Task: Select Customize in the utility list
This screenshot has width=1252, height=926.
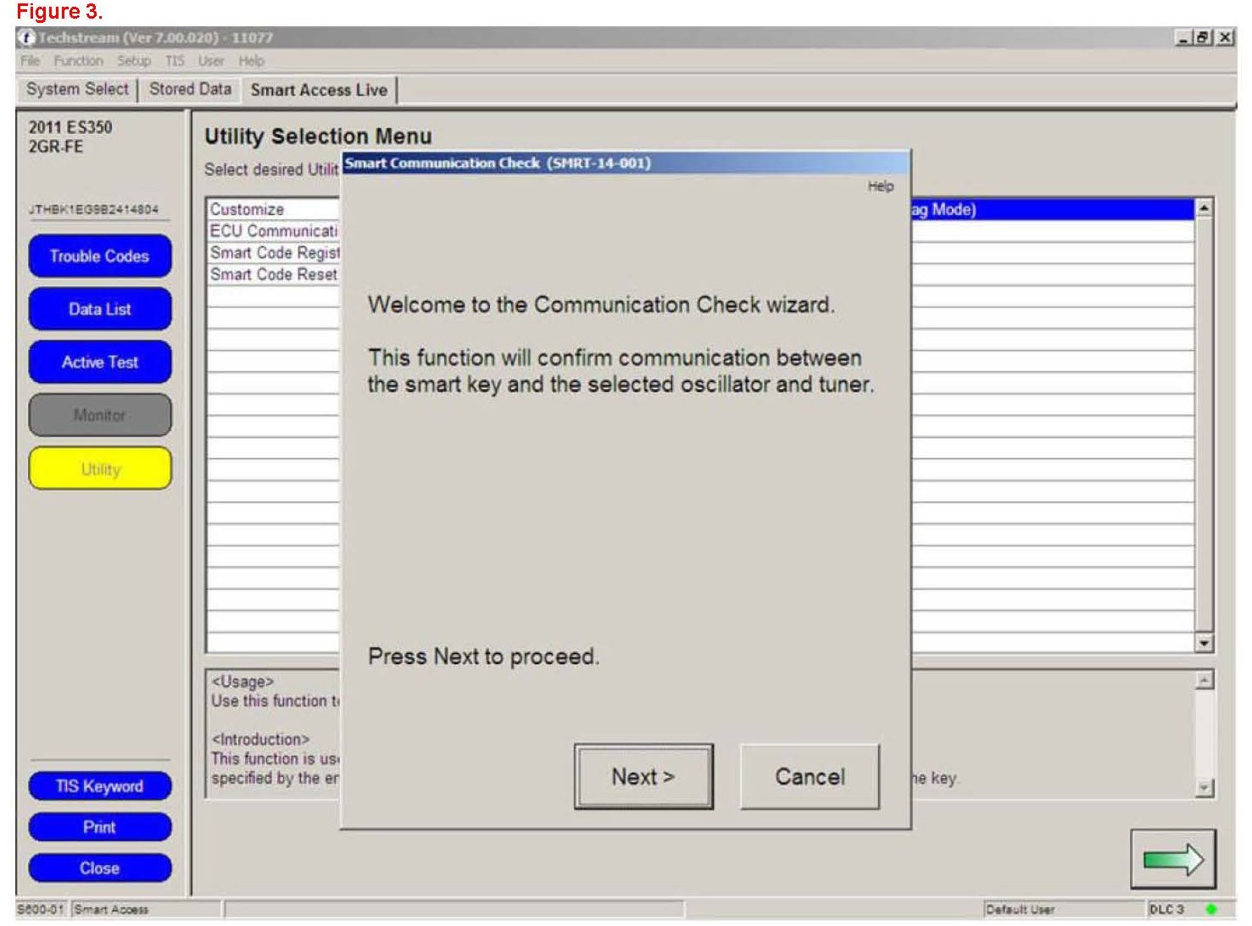Action: click(248, 209)
